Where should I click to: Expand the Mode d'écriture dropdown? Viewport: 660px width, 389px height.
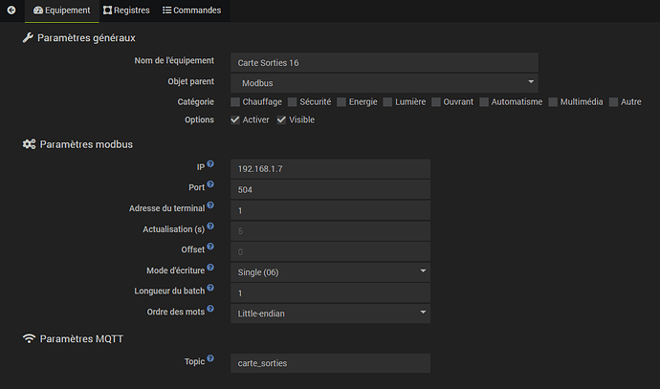[x=330, y=271]
